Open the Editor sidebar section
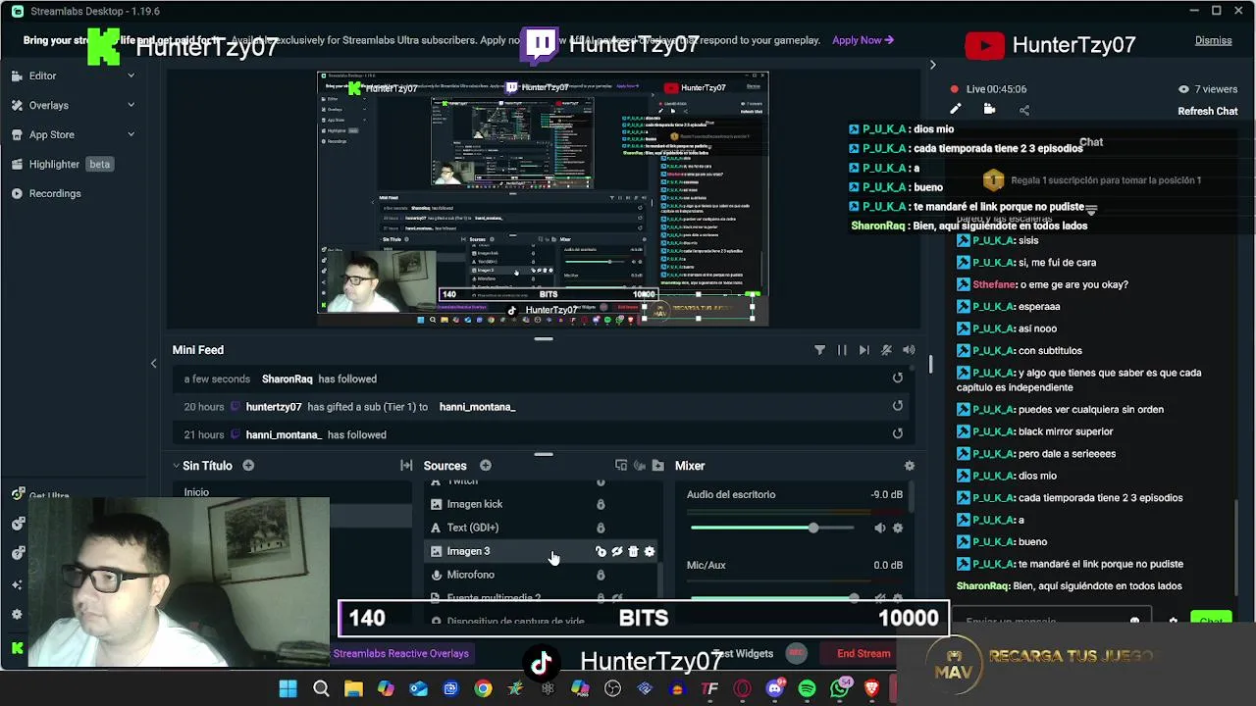This screenshot has height=706, width=1256. [x=42, y=76]
